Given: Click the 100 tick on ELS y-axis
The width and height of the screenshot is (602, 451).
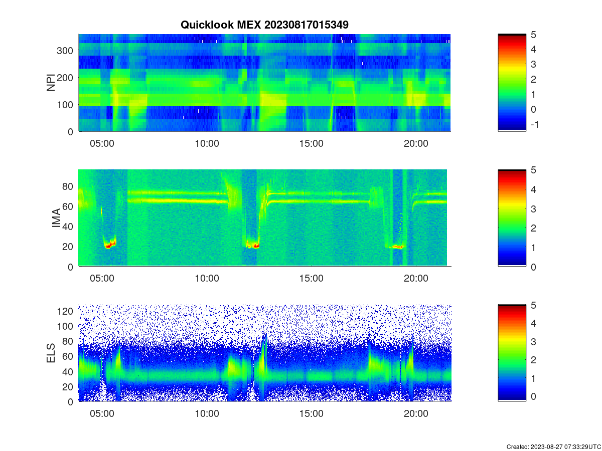Looking at the screenshot, I should (66, 326).
